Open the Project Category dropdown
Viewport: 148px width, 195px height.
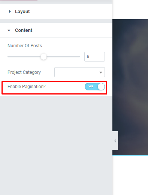click(x=79, y=72)
